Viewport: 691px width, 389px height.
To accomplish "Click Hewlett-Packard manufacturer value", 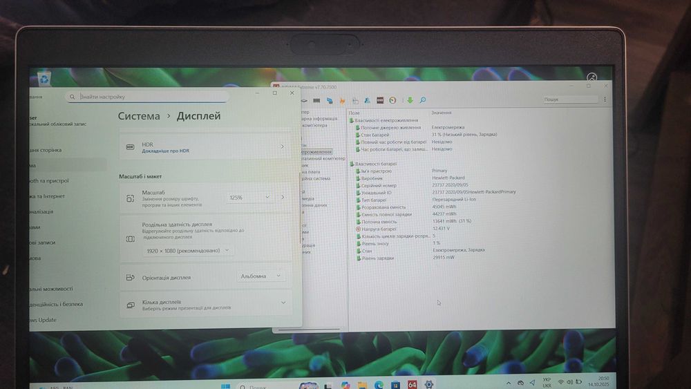I will pyautogui.click(x=448, y=178).
